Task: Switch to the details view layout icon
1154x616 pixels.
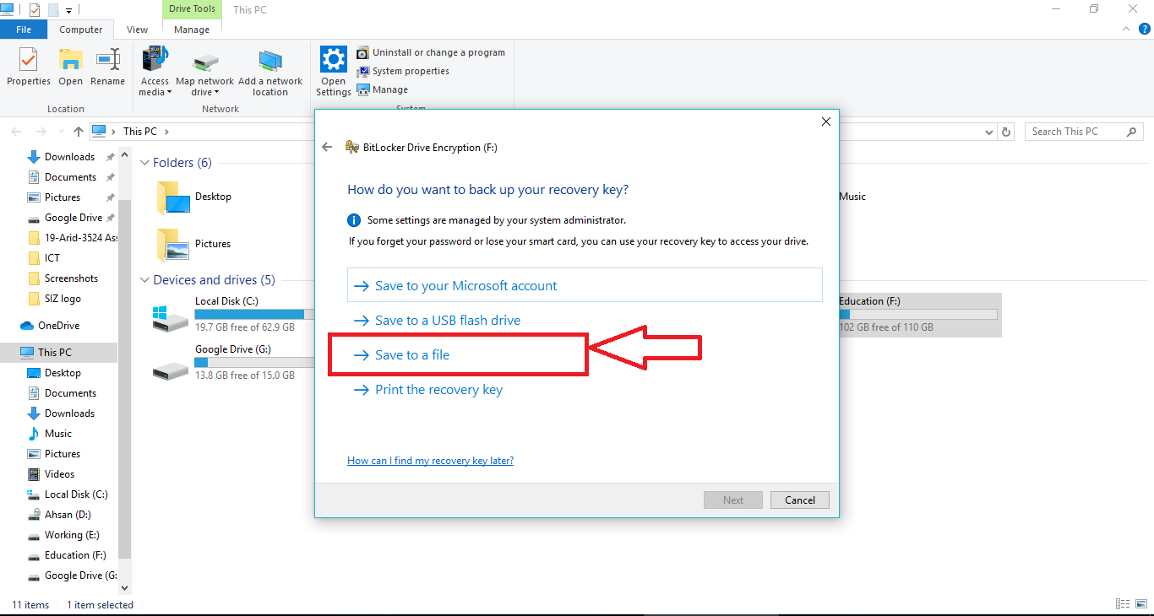Action: pyautogui.click(x=1123, y=604)
